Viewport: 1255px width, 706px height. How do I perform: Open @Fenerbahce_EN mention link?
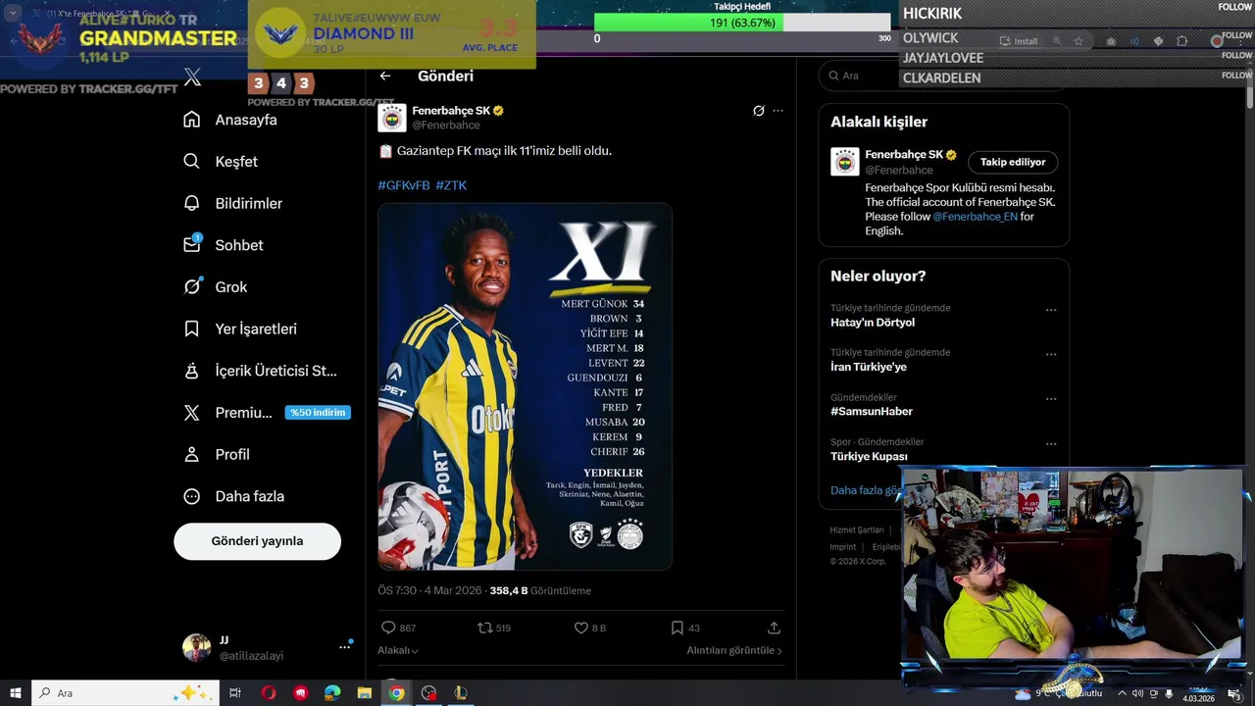click(x=975, y=217)
